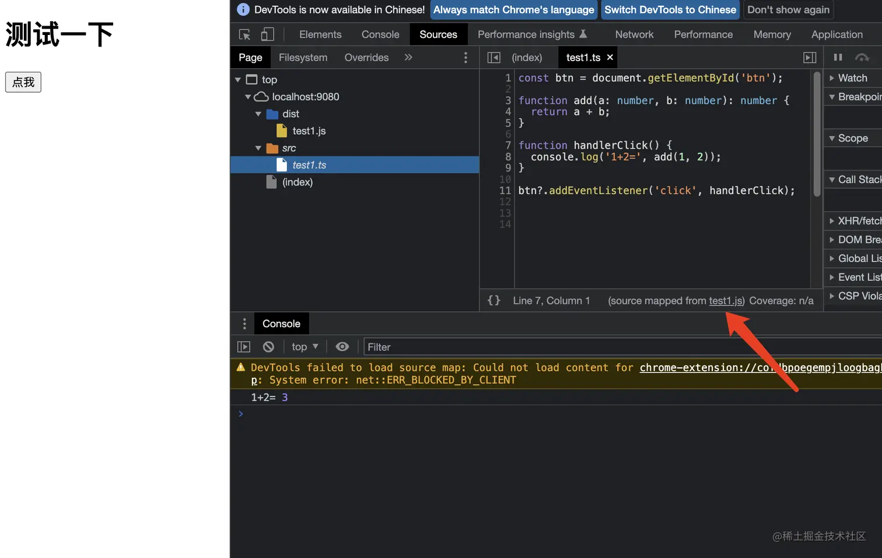Pretty print with the braces icon
The height and width of the screenshot is (558, 882).
[x=494, y=300]
